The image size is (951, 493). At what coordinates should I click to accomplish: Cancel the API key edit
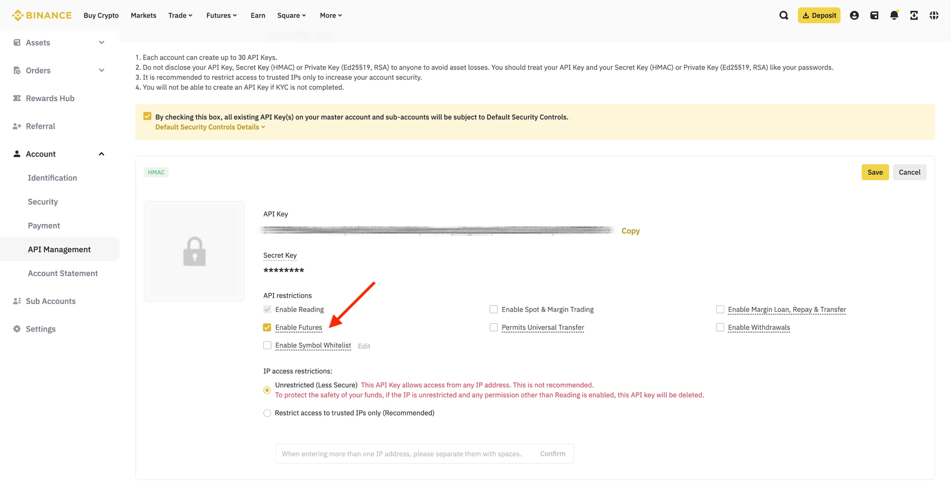[909, 172]
